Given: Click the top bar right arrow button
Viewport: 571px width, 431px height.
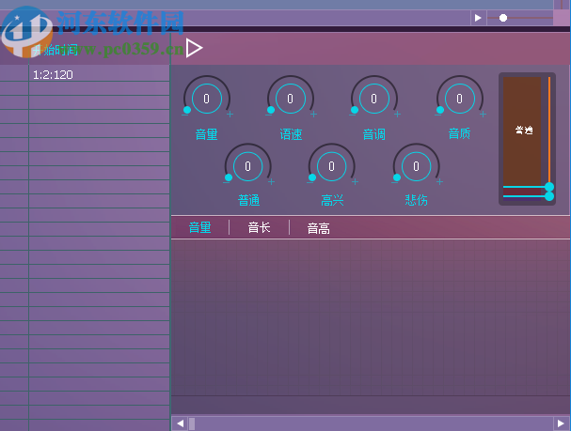Looking at the screenshot, I should point(478,18).
